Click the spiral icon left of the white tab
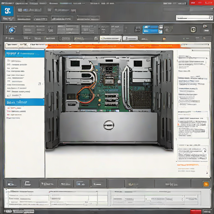The height and width of the screenshot is (214, 214). 96,38
